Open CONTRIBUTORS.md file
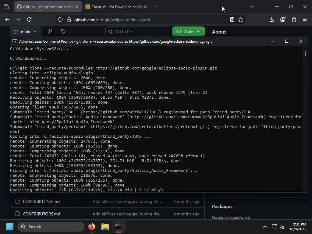312x234 pixels. pyautogui.click(x=41, y=214)
